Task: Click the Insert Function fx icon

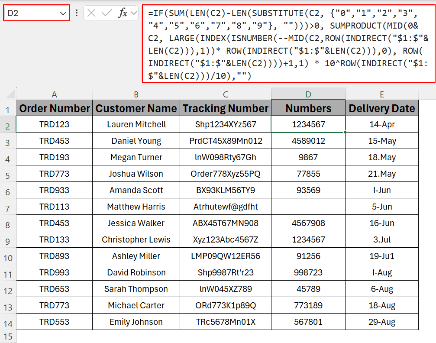Action: [123, 13]
